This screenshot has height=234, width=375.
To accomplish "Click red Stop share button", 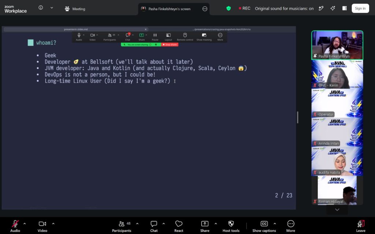I will click(x=170, y=45).
